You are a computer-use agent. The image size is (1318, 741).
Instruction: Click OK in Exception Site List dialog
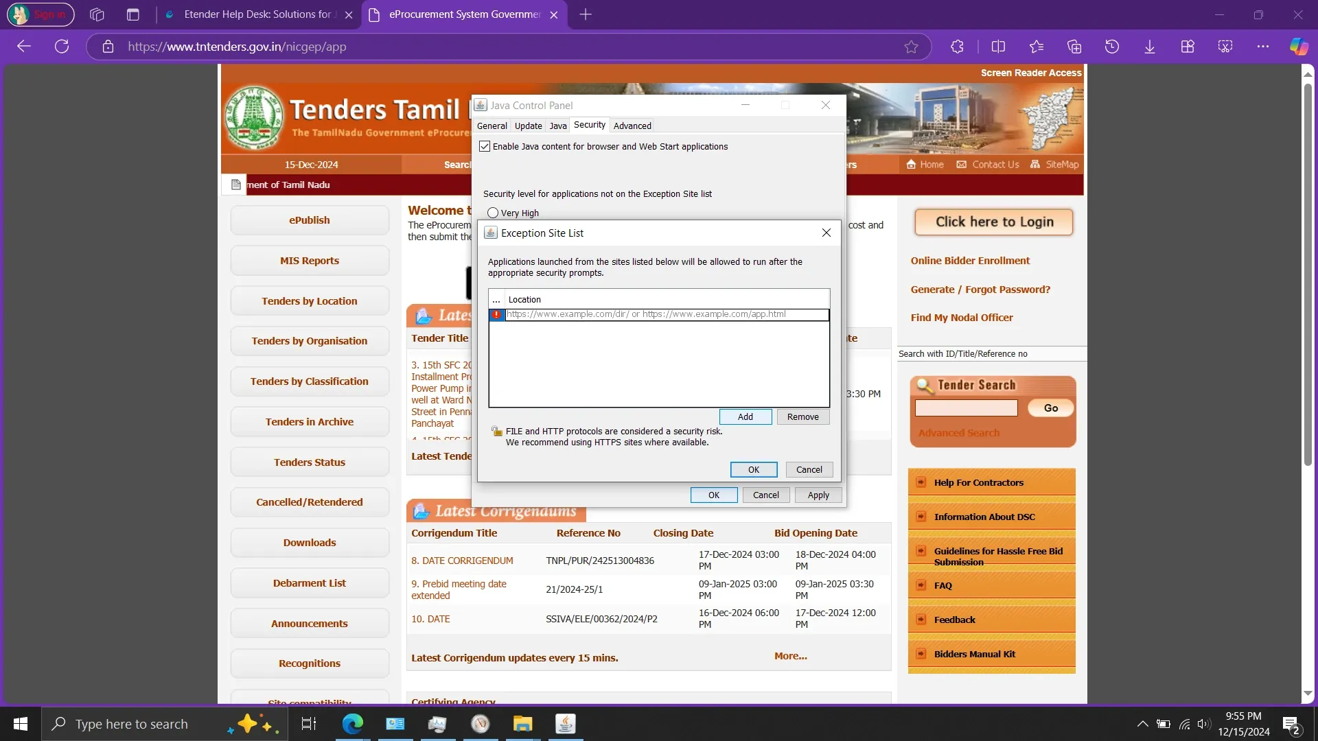pyautogui.click(x=754, y=470)
